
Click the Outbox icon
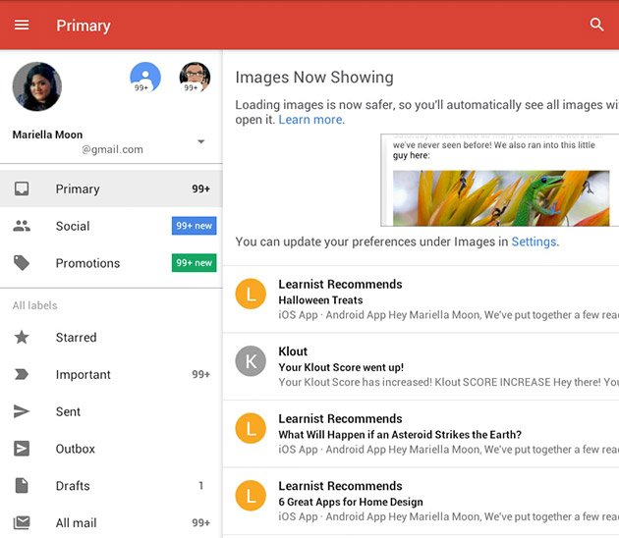coord(22,450)
